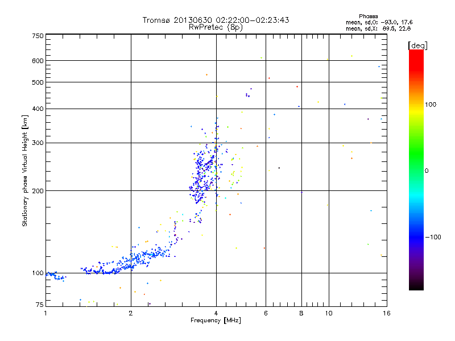Click y-axis tick label '75'
Screen dimensions: 455x341
tap(40, 305)
